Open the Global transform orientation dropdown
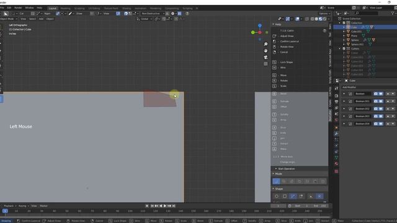Viewport: 397px width, 223px height. (145, 19)
